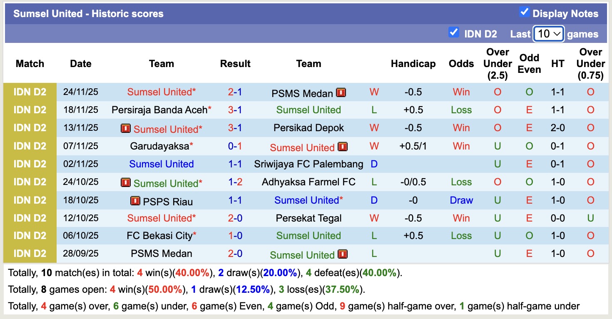Click red card icon beside PSMS Medan, 24/11 match
This screenshot has height=319, width=612.
341,92
